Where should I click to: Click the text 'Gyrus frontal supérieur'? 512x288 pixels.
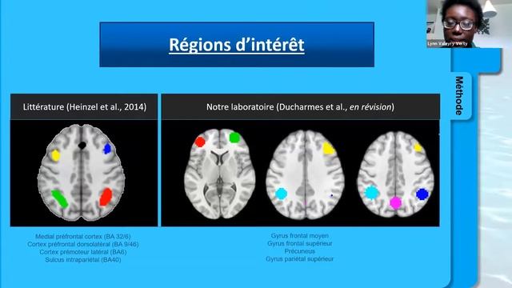pos(300,243)
